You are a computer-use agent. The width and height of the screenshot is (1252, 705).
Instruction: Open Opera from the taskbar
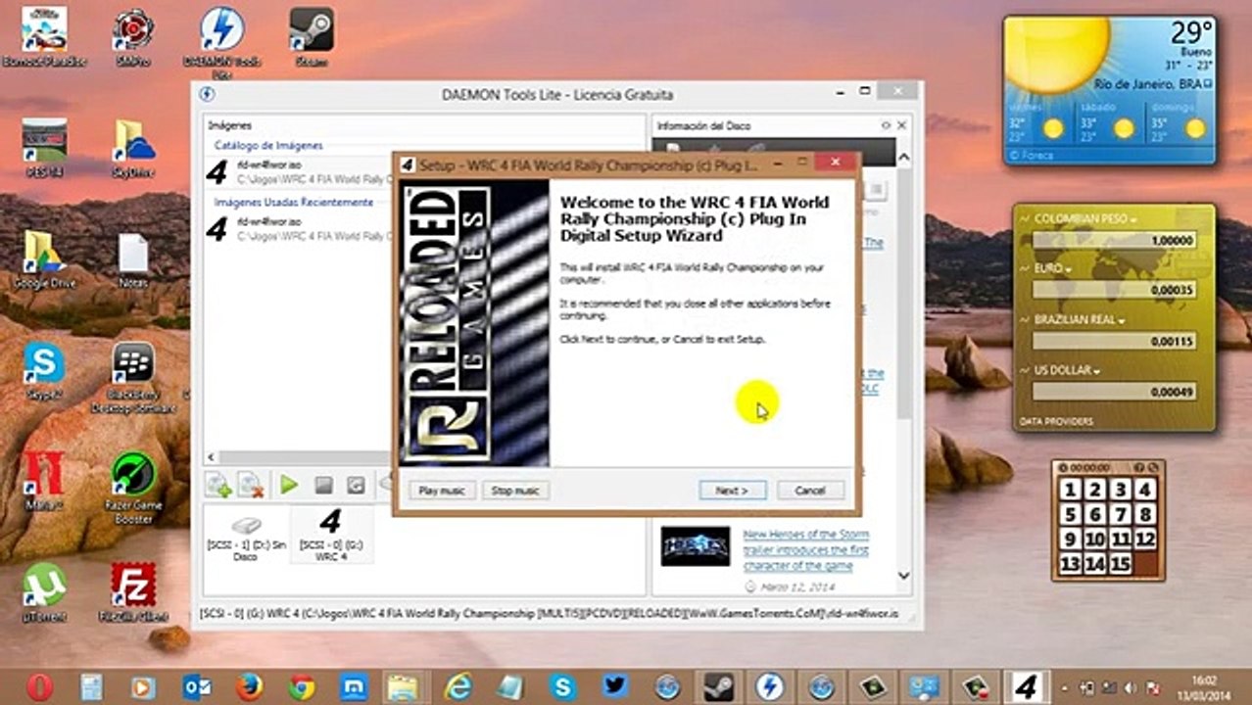(40, 687)
